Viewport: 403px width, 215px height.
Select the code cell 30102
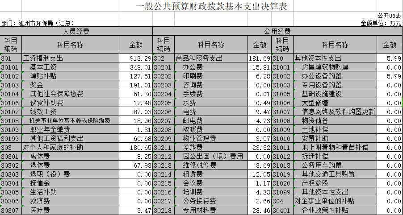point(10,76)
